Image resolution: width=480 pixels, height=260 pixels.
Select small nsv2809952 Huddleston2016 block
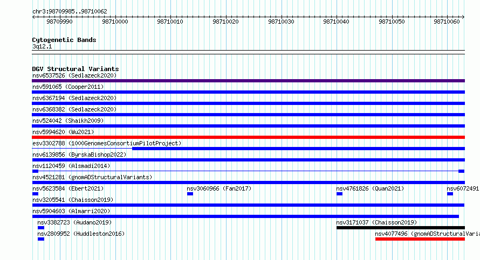click(41, 239)
